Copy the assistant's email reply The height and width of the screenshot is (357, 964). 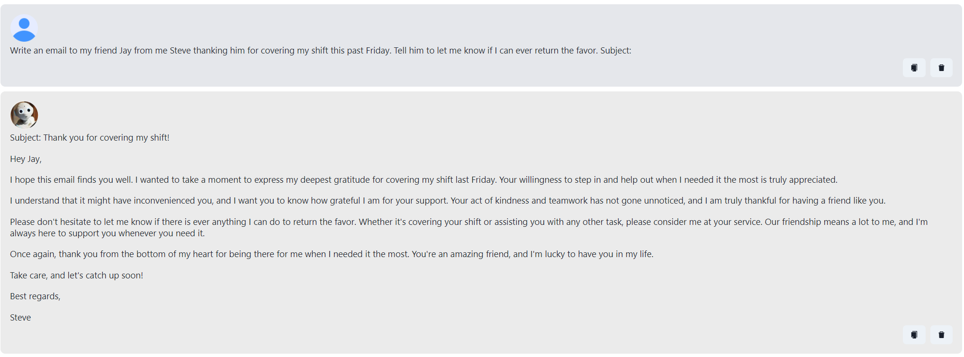point(914,335)
